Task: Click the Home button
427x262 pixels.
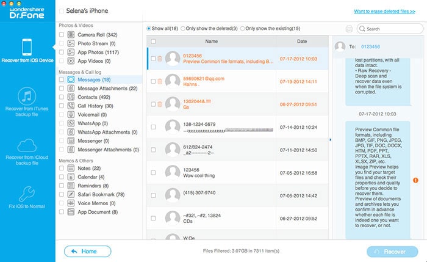Action: pyautogui.click(x=88, y=252)
